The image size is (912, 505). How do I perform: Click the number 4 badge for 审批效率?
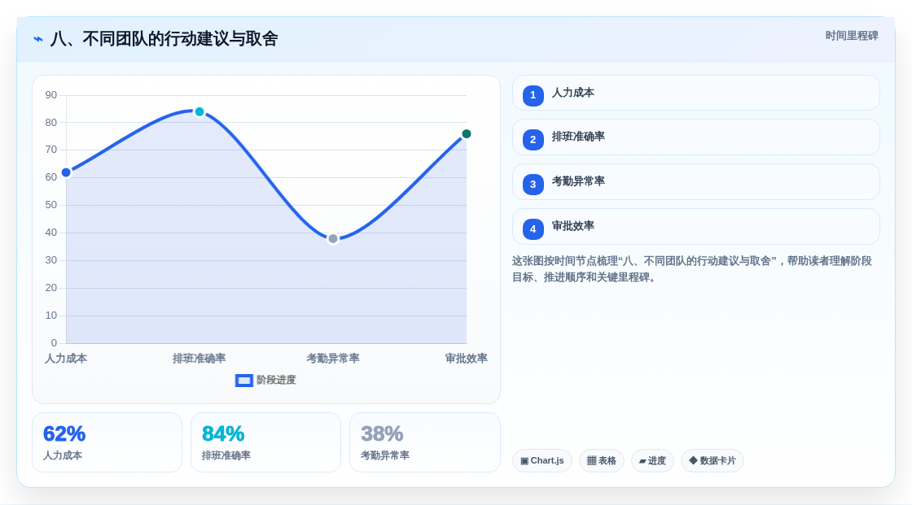(x=533, y=229)
